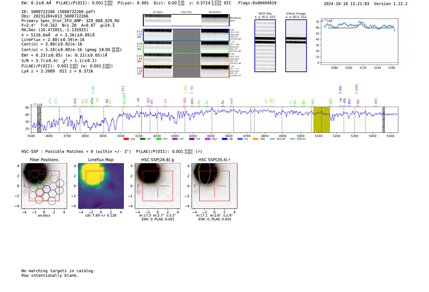
Task: Click the gray hatched band near 3550 Å
Action: click(39, 120)
